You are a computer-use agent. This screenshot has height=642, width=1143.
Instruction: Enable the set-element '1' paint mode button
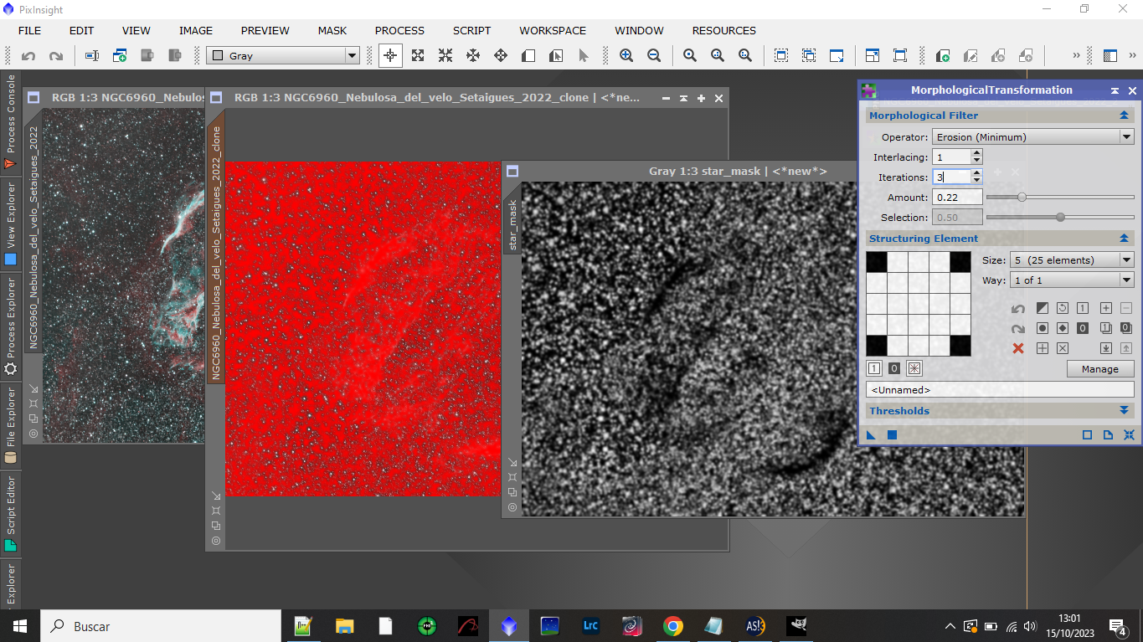pyautogui.click(x=874, y=368)
